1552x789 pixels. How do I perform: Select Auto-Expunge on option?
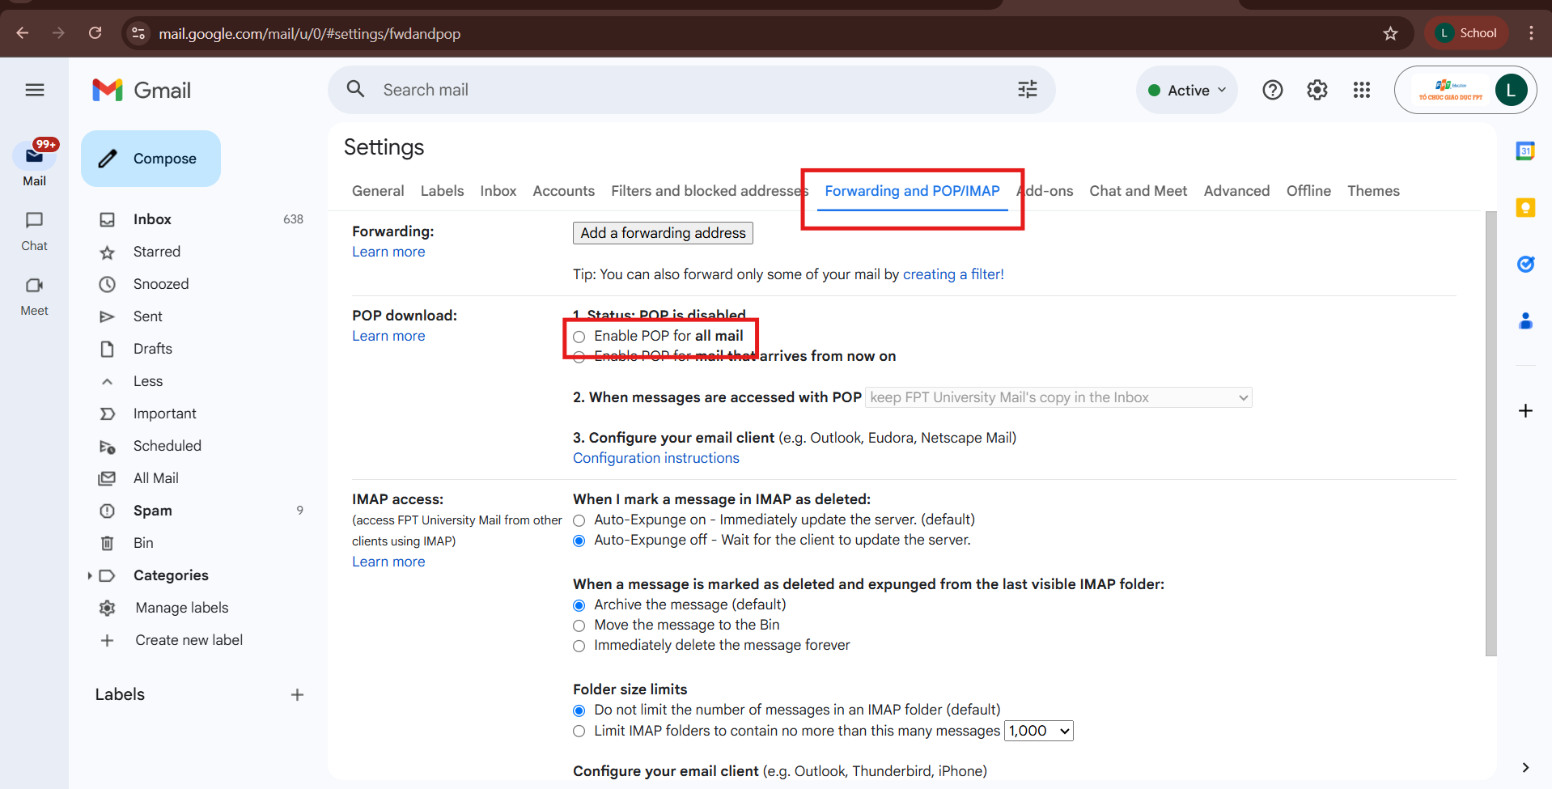579,520
